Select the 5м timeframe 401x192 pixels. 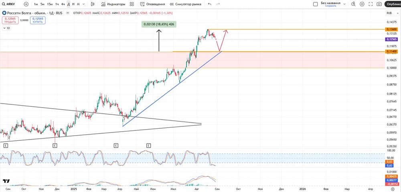(43, 4)
